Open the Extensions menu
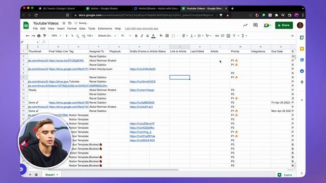This screenshot has width=326, height=183. click(x=105, y=28)
